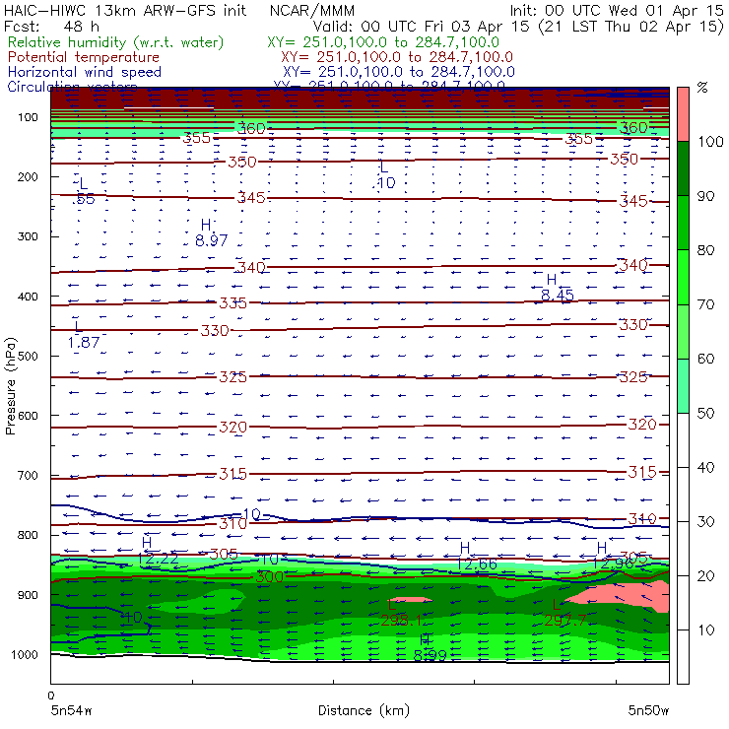Click the 'Potential temperature' legend label

click(83, 57)
